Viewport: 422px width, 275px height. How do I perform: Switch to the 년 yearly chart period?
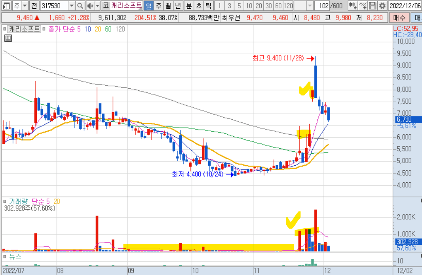tap(178, 6)
